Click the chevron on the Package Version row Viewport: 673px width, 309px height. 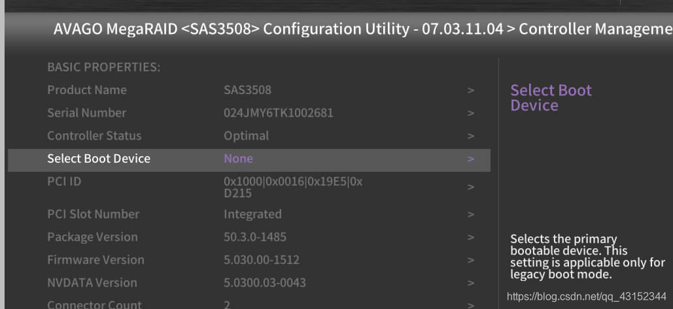click(x=471, y=237)
